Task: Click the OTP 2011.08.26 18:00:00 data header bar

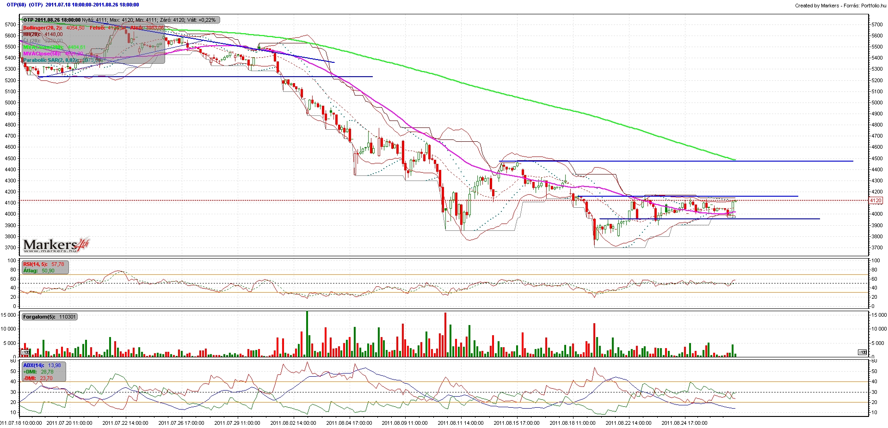Action: [121, 20]
